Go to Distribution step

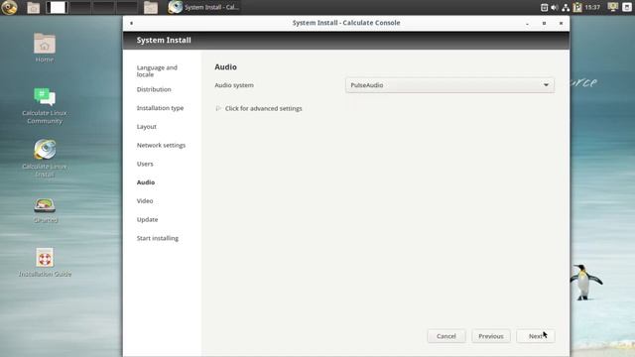point(154,89)
